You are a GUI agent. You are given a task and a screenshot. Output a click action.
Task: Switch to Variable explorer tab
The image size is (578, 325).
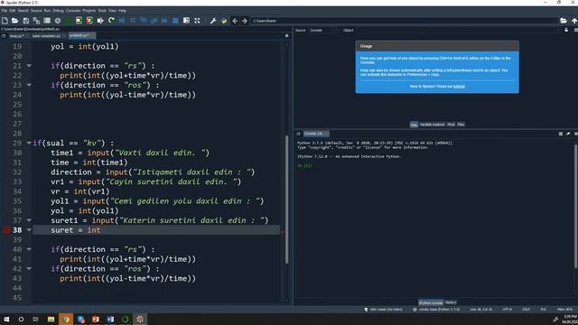point(432,125)
